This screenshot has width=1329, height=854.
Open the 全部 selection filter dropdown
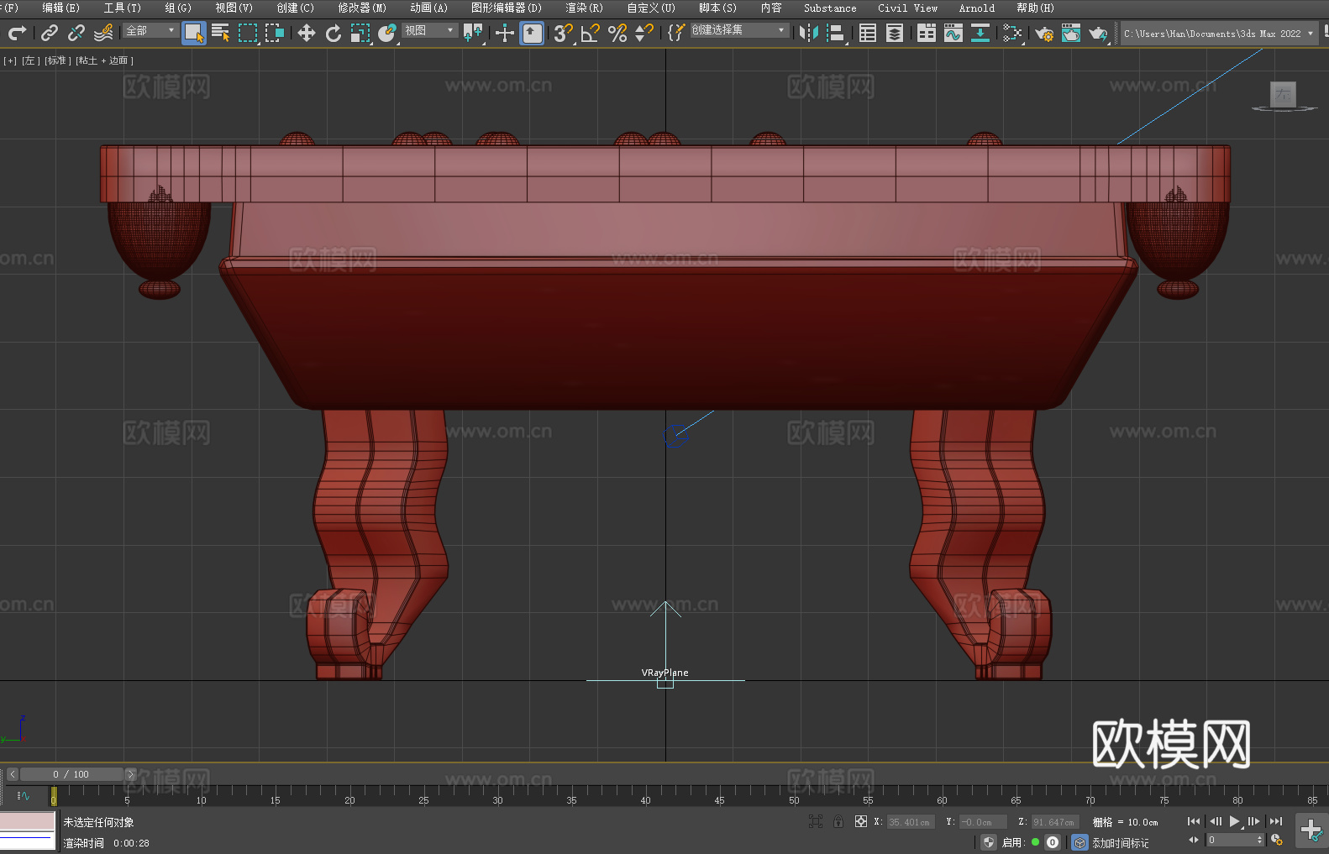(x=150, y=30)
